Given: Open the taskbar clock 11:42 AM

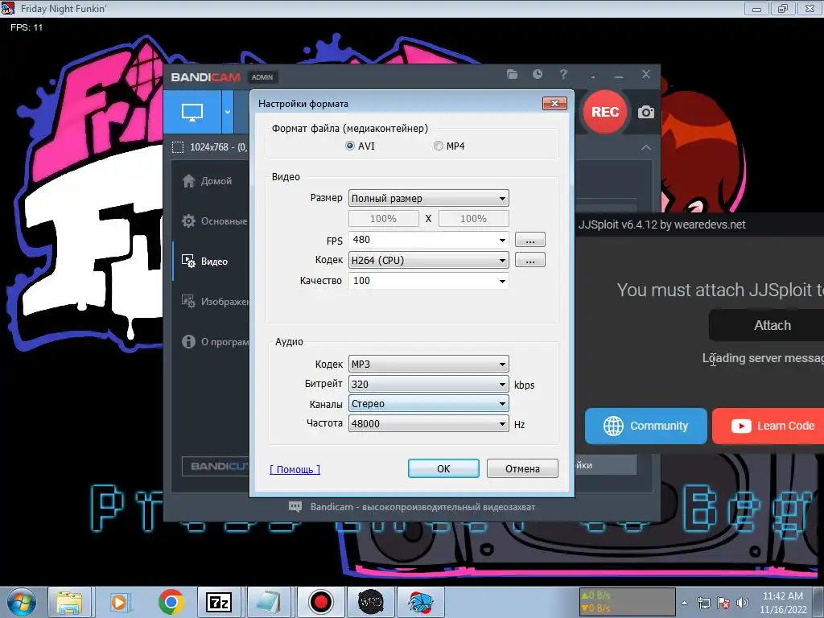Looking at the screenshot, I should [x=783, y=602].
